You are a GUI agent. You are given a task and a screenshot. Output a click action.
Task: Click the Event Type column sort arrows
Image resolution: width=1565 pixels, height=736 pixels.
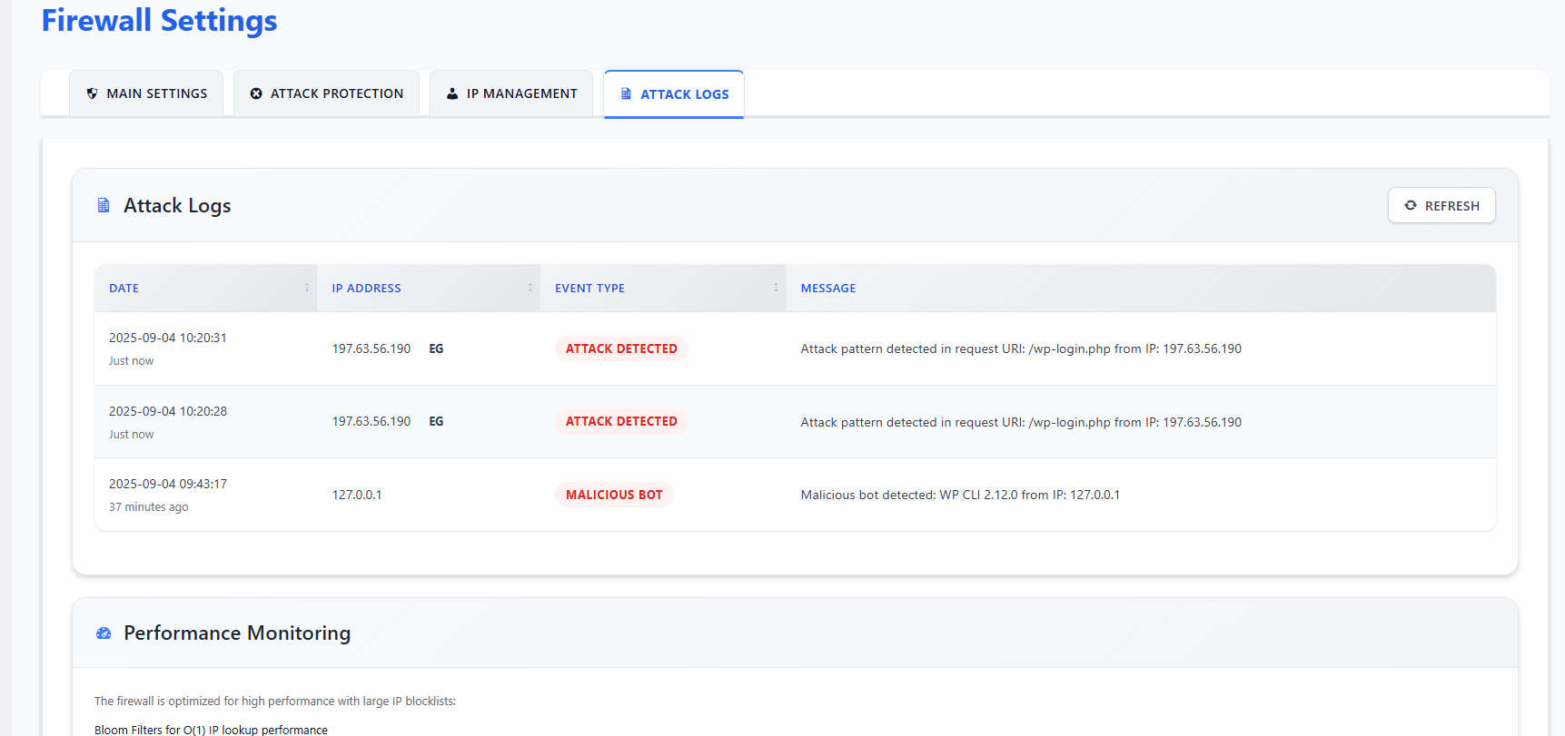click(x=776, y=288)
